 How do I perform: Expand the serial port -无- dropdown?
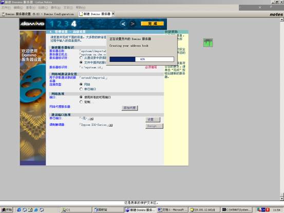[91, 119]
